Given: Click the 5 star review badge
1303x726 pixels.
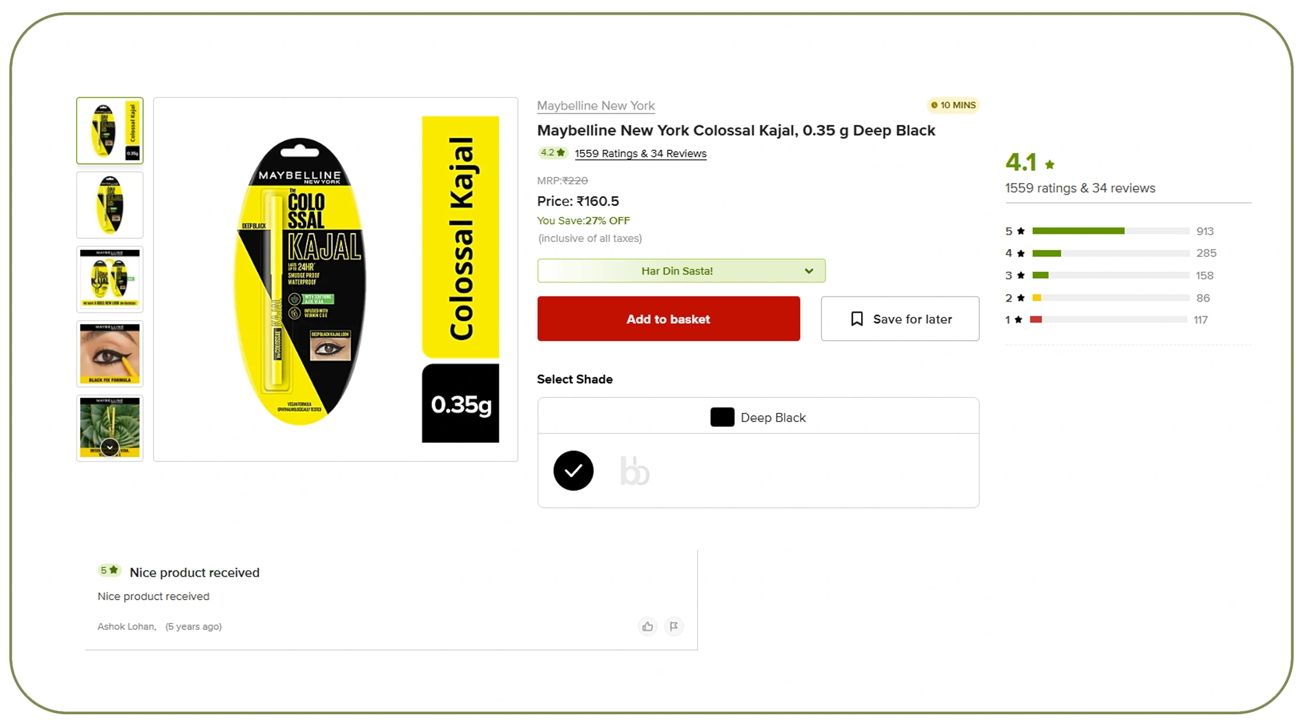Looking at the screenshot, I should coord(109,570).
